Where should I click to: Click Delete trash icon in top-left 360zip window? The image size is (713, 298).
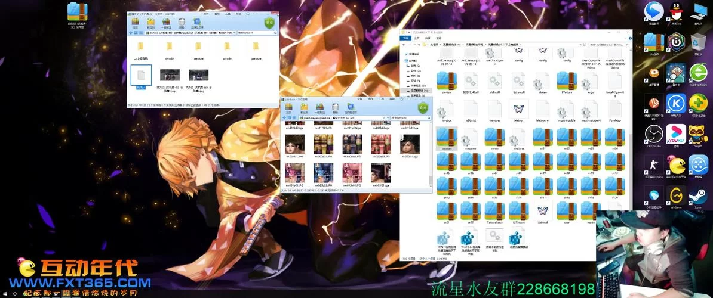point(182,23)
